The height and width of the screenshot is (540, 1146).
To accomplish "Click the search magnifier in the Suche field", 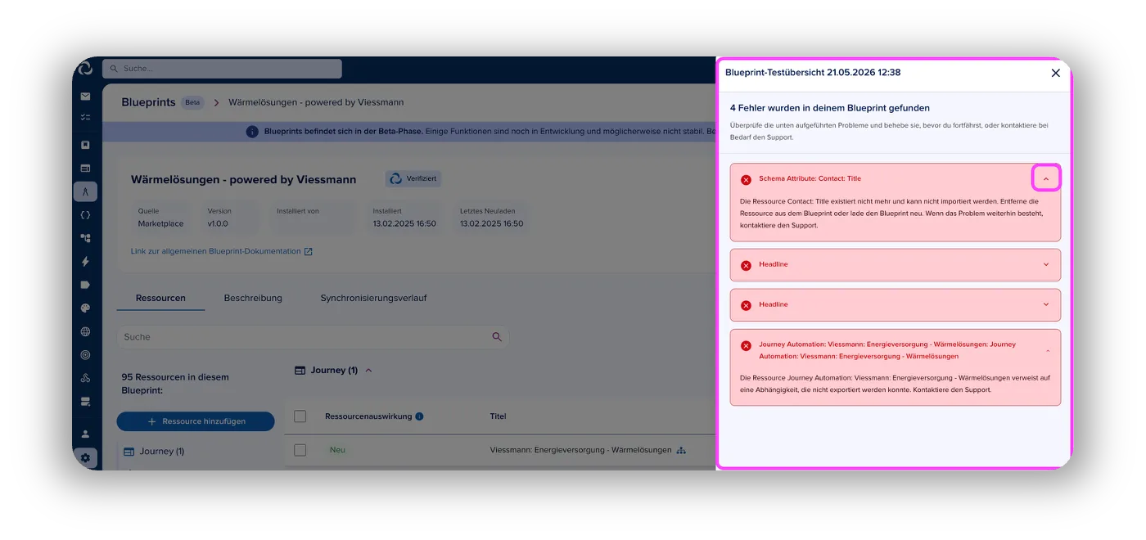I will pyautogui.click(x=497, y=336).
